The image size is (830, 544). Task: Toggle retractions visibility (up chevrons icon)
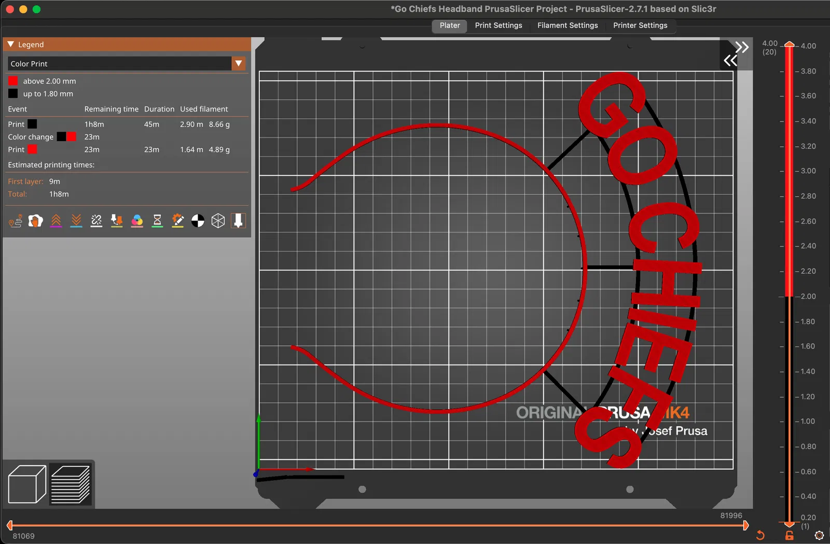[x=56, y=221]
